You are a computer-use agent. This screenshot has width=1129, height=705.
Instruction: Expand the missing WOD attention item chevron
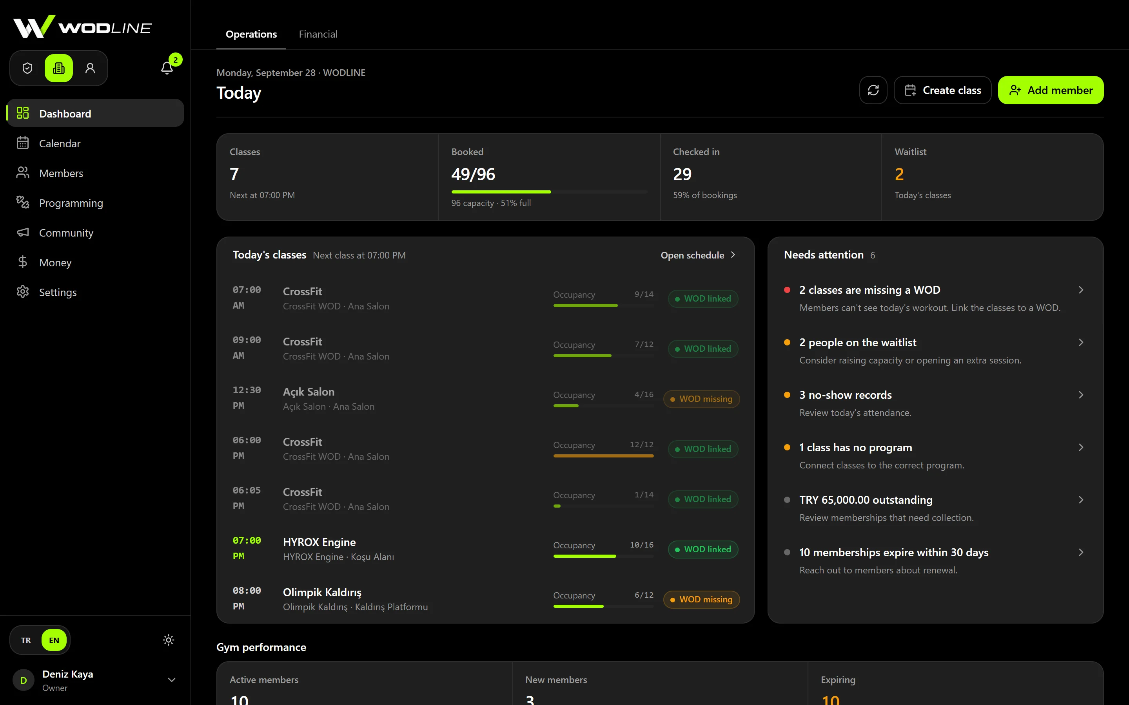[1081, 290]
